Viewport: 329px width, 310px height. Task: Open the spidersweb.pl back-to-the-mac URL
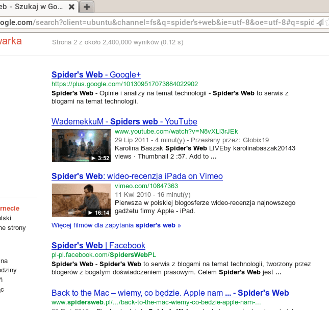pyautogui.click(x=156, y=302)
